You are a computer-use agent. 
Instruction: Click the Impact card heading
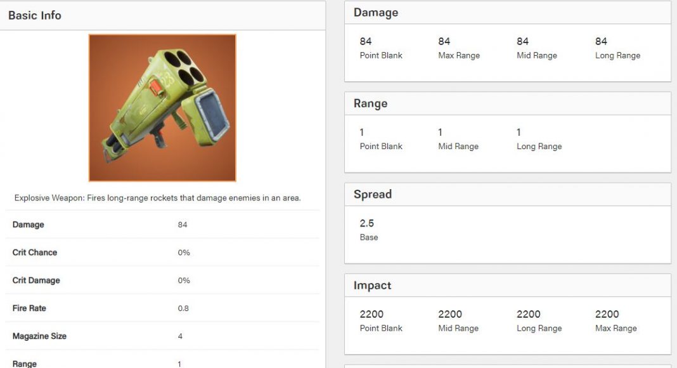[x=372, y=286]
